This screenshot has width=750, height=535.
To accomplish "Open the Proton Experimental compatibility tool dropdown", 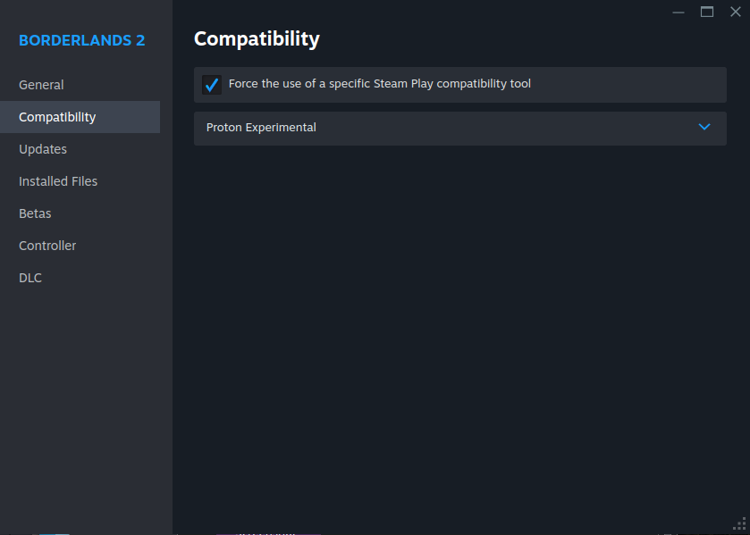I will point(459,129).
